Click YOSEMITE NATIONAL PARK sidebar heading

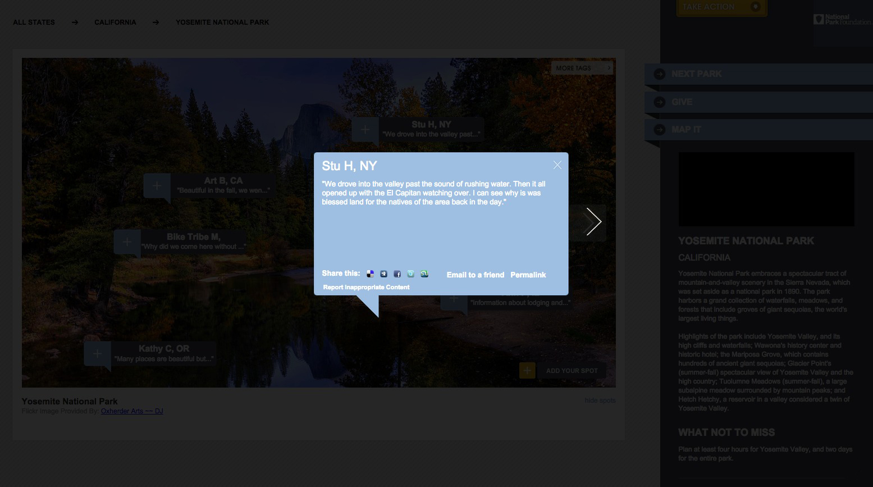pyautogui.click(x=746, y=241)
